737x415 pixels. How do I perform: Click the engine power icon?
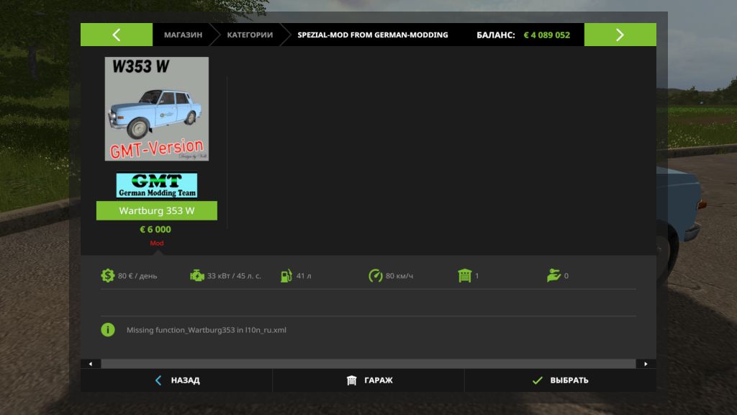coord(196,275)
